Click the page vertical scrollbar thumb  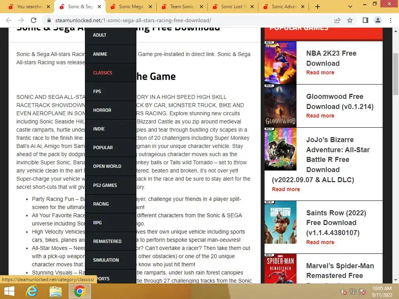(x=395, y=74)
